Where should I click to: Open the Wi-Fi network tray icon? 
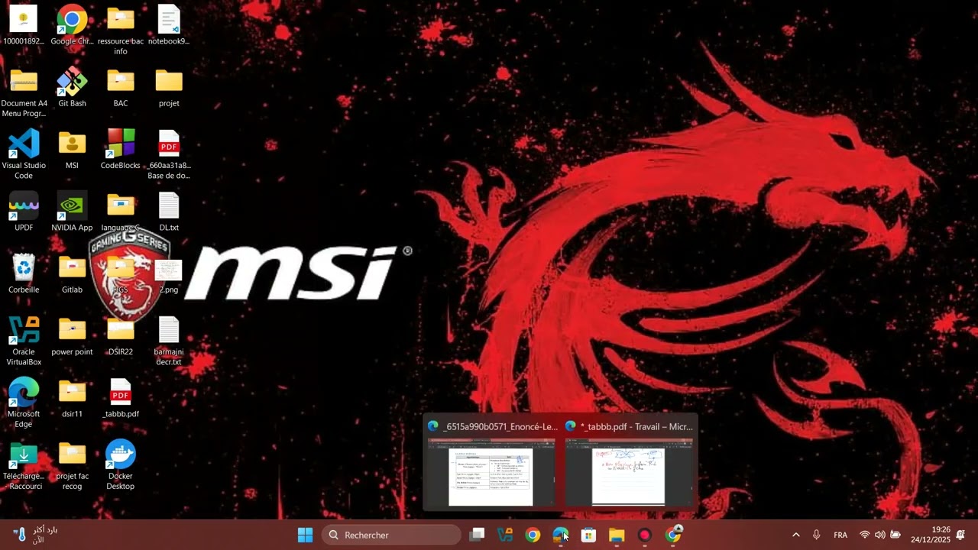click(x=865, y=535)
